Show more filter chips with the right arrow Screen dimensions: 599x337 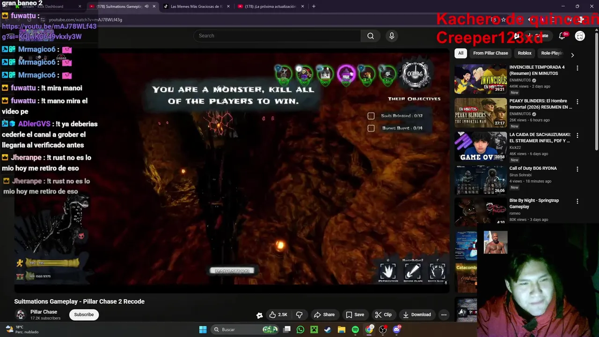pyautogui.click(x=572, y=55)
